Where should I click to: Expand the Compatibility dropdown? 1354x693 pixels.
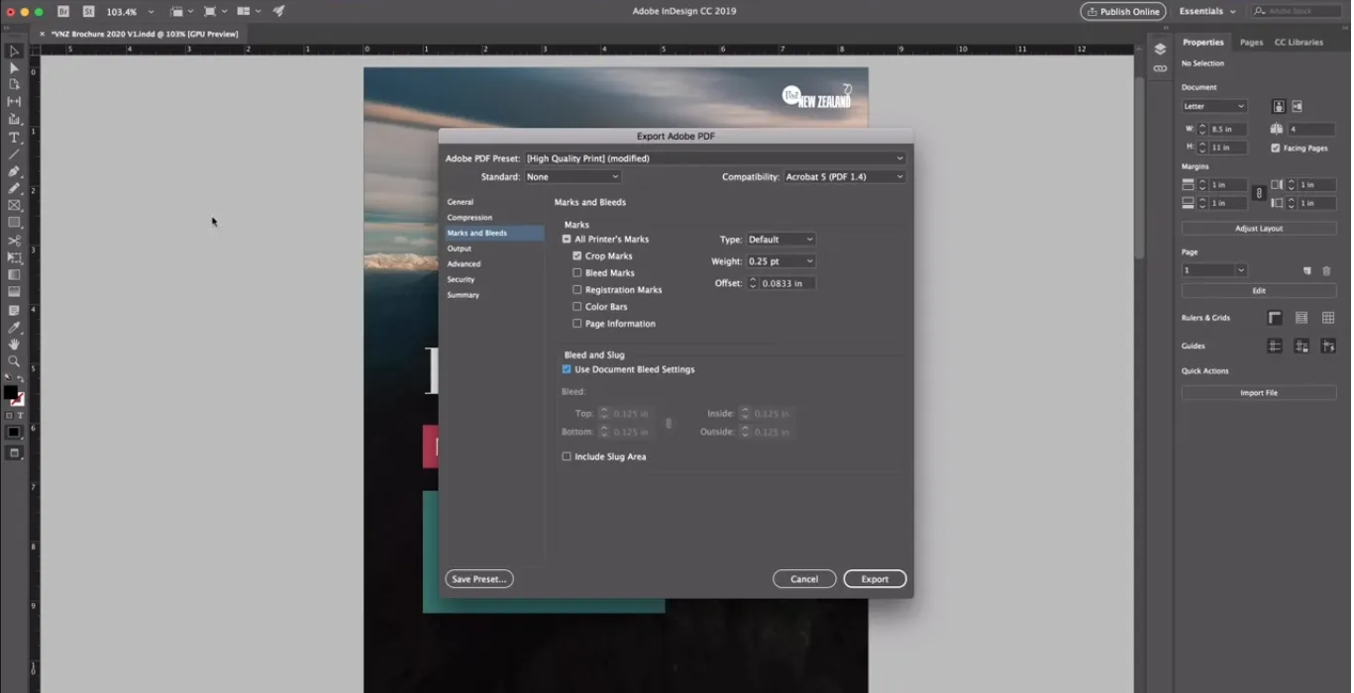(x=844, y=177)
